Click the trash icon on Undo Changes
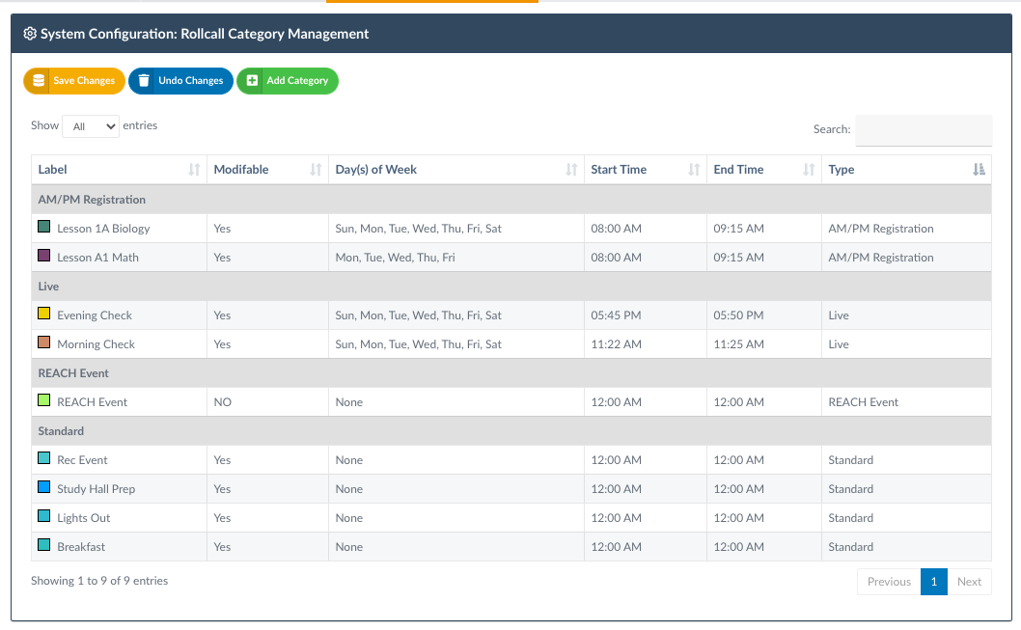This screenshot has width=1021, height=630. point(144,81)
